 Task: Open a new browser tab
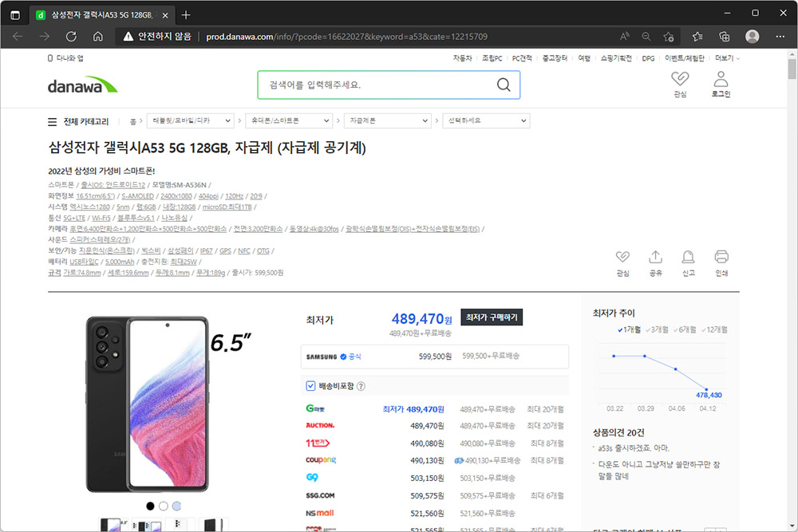point(186,14)
